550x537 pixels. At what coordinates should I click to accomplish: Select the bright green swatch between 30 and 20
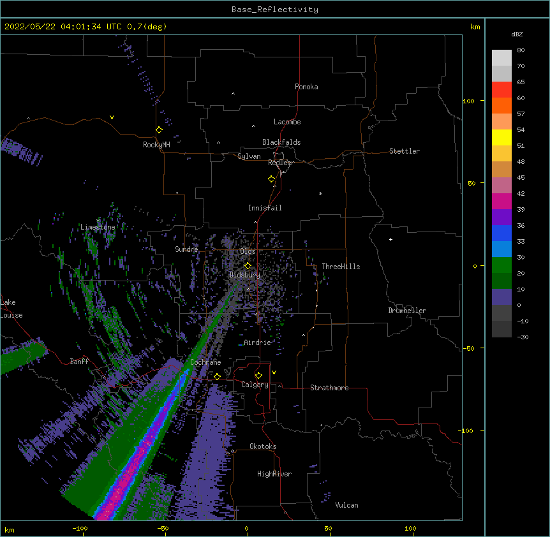tap(502, 265)
